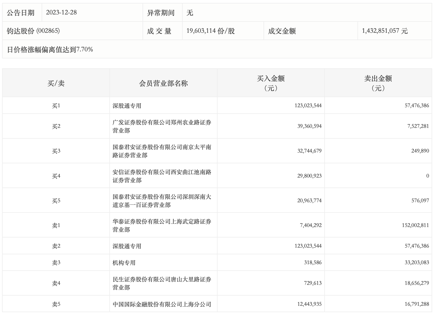Open the 民生证券 唐山大里路 branch entry
The height and width of the screenshot is (318, 438).
(x=162, y=283)
